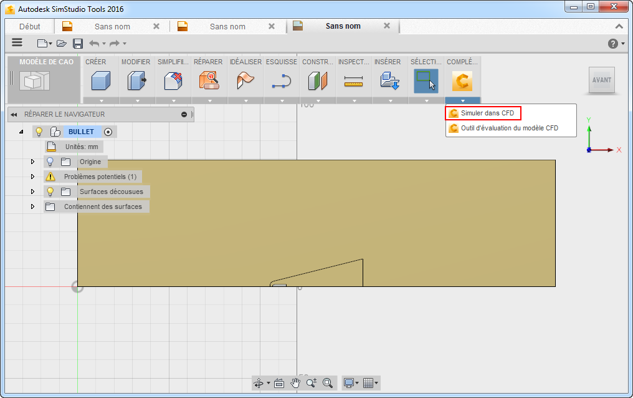This screenshot has height=398, width=633.
Task: Open display settings monitor icon
Action: tap(349, 382)
